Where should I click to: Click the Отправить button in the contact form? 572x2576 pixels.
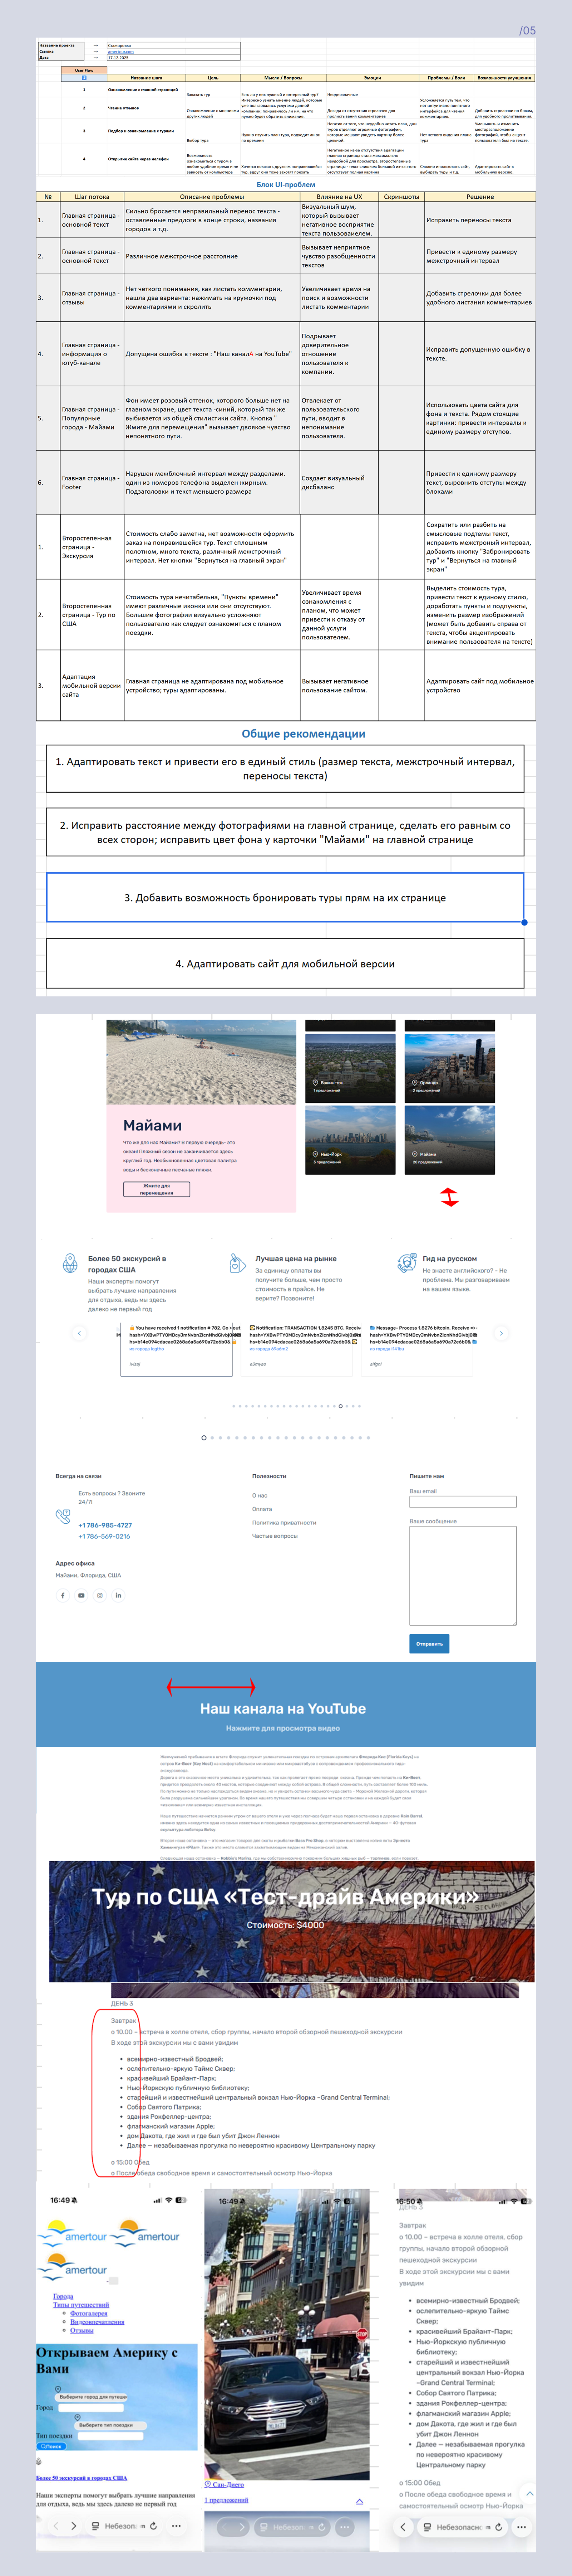coord(429,1644)
